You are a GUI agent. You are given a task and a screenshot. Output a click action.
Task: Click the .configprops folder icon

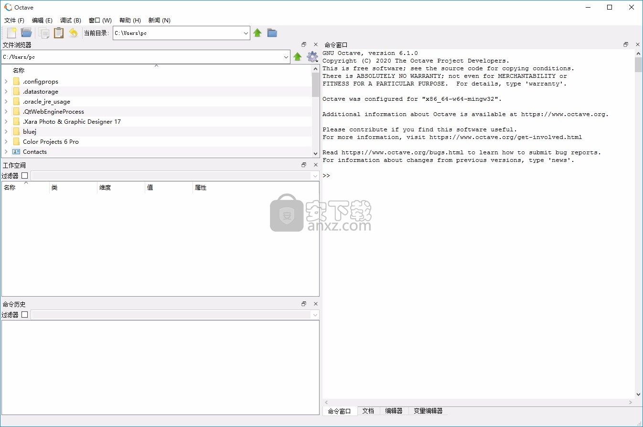(x=16, y=81)
